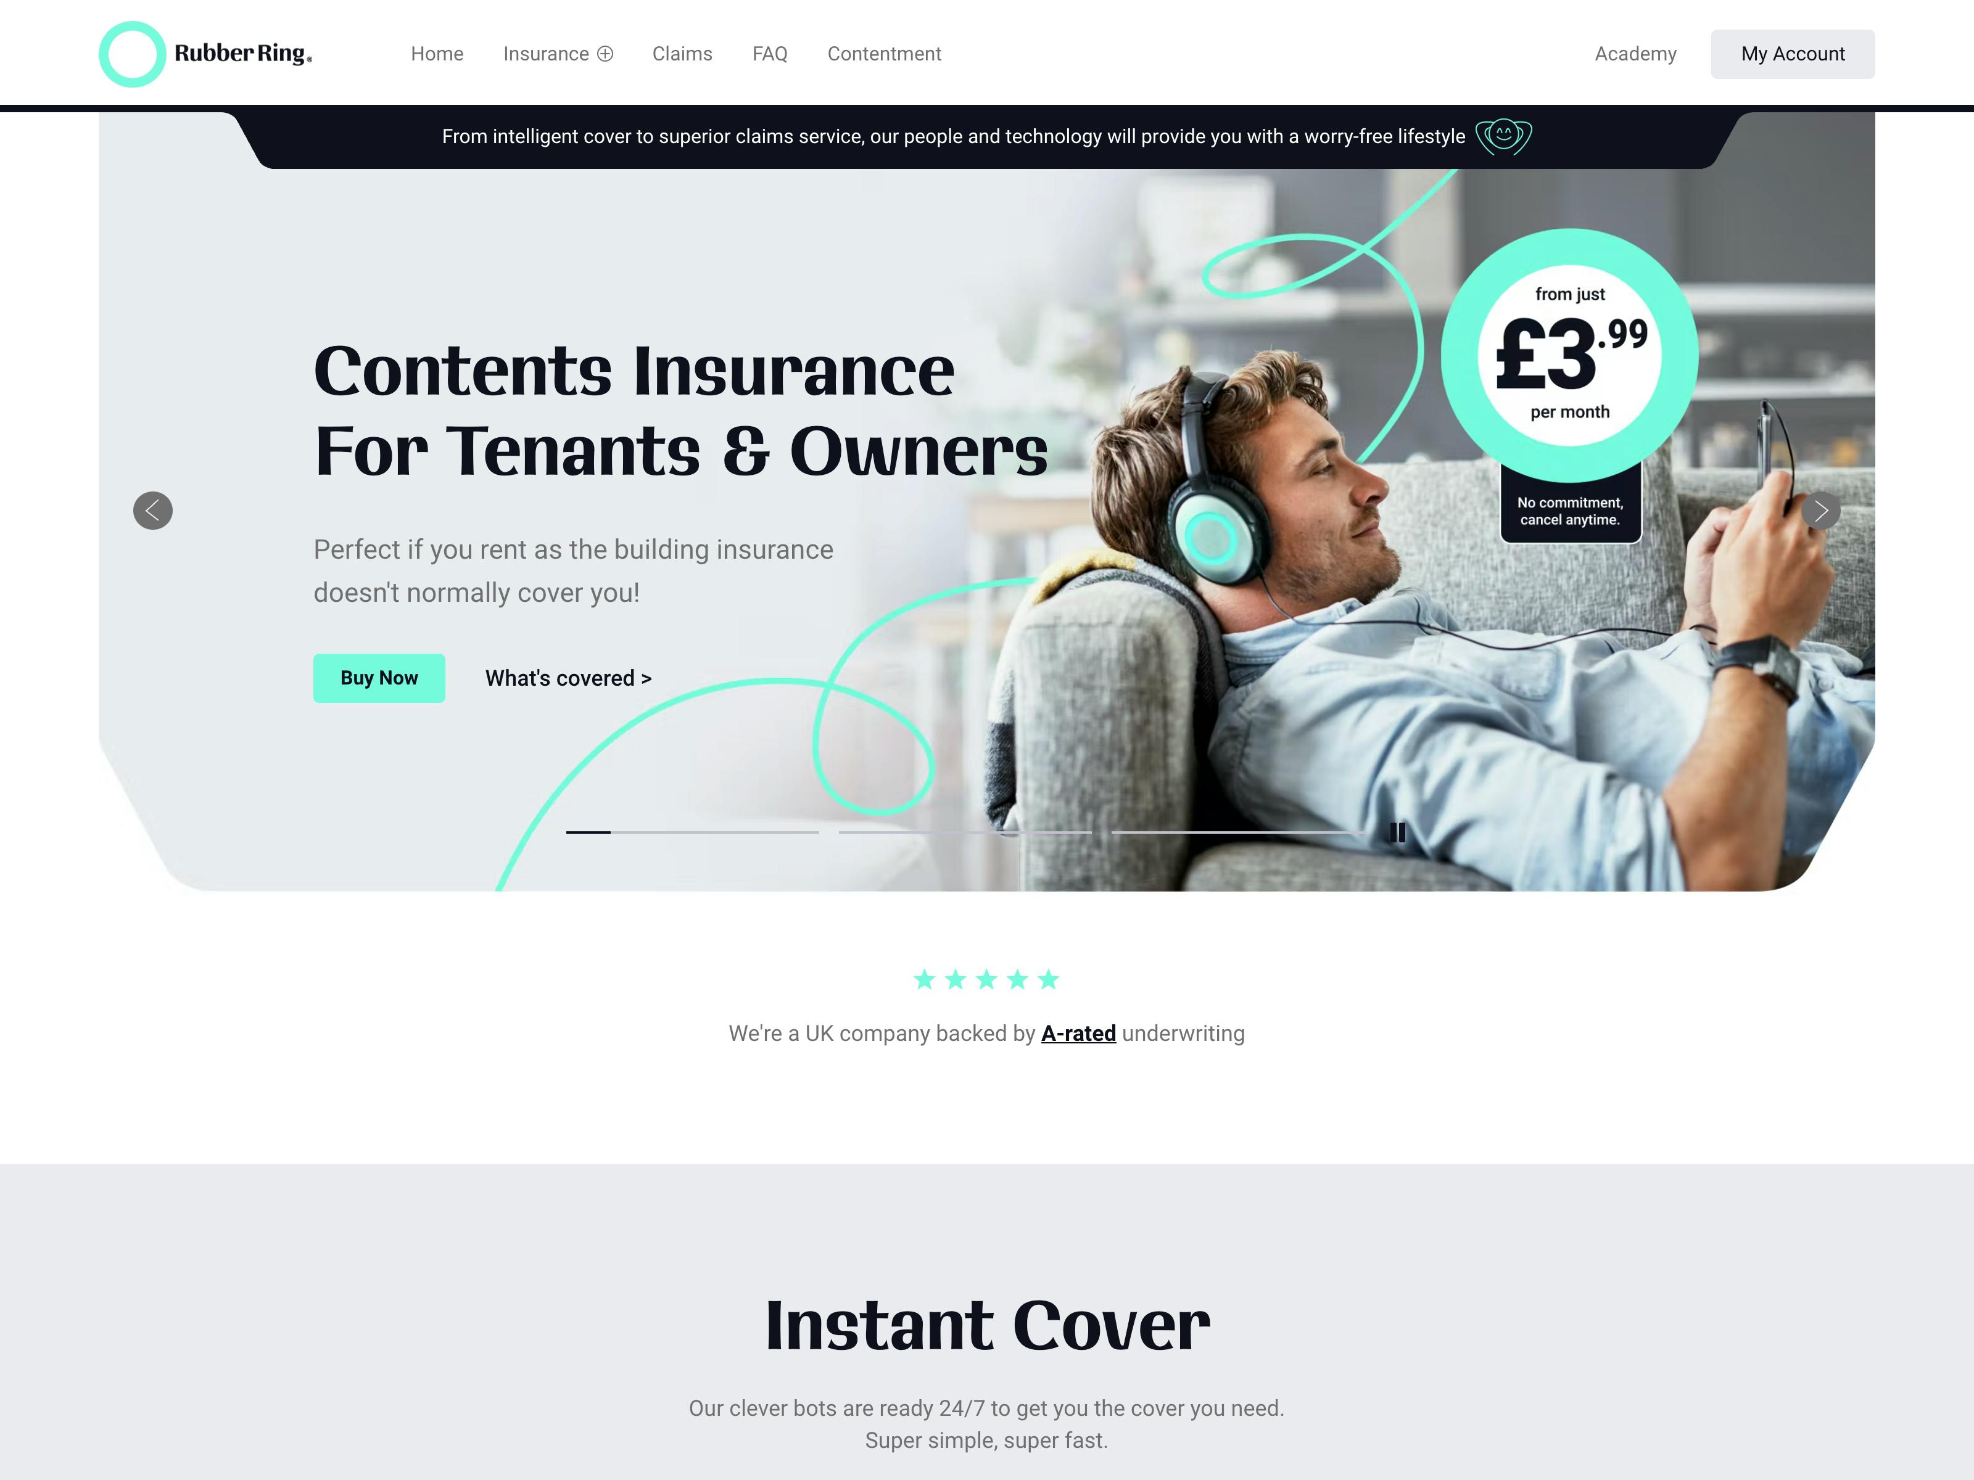This screenshot has width=1974, height=1480.
Task: Click the Home menu item
Action: point(437,53)
